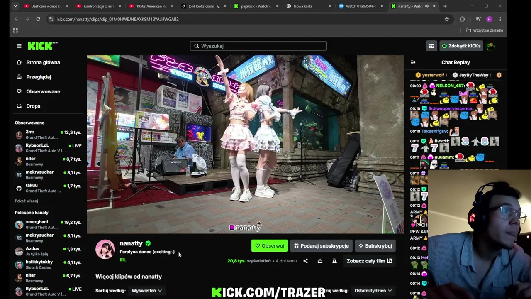Open the browser profile H avatar
The image size is (531, 299).
[490, 19]
